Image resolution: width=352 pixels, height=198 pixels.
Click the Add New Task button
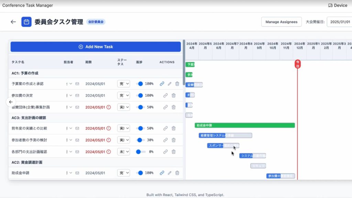tap(96, 47)
